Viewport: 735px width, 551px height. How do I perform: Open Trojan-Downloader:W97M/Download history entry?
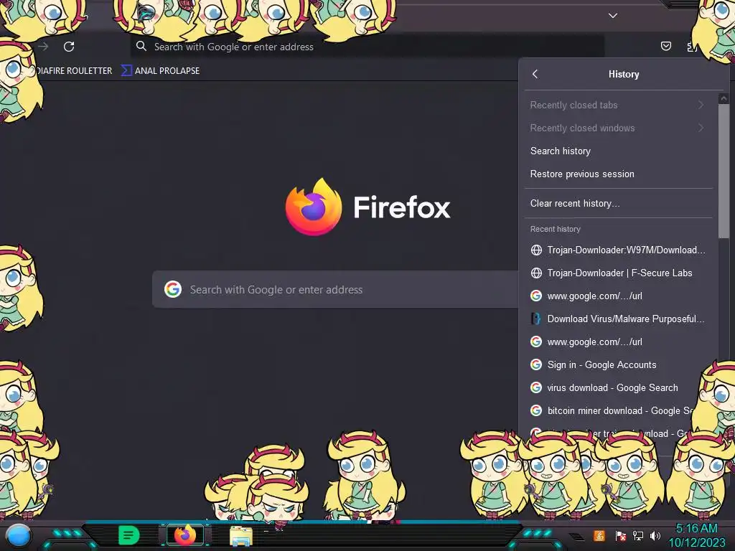(x=618, y=250)
